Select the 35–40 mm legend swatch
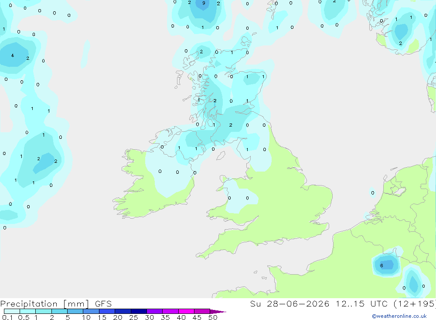 pos(170,311)
